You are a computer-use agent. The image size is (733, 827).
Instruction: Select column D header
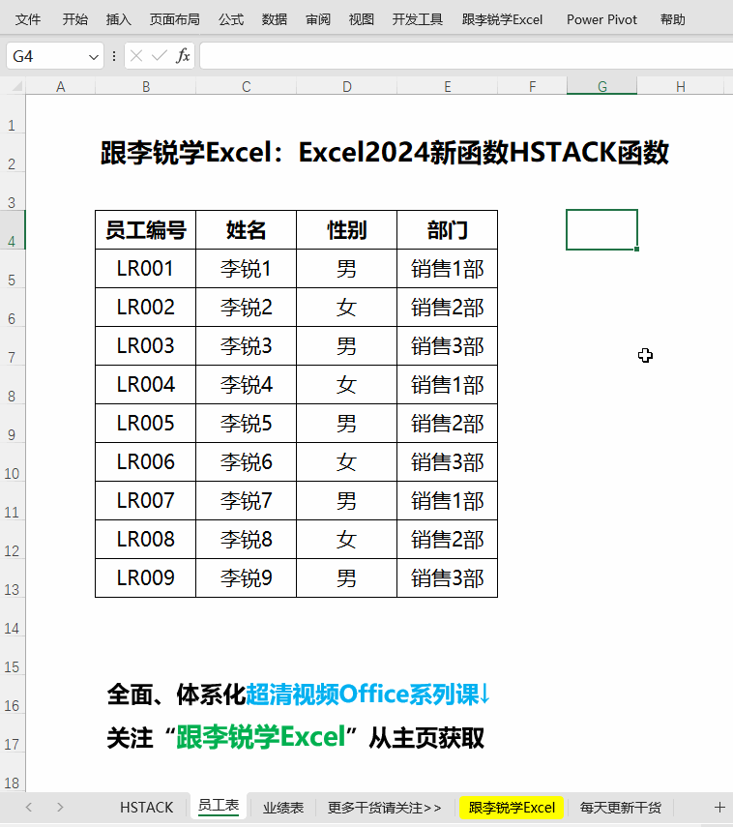tap(346, 86)
